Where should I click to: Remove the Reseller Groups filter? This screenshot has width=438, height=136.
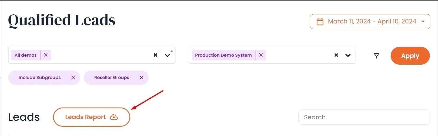click(142, 78)
